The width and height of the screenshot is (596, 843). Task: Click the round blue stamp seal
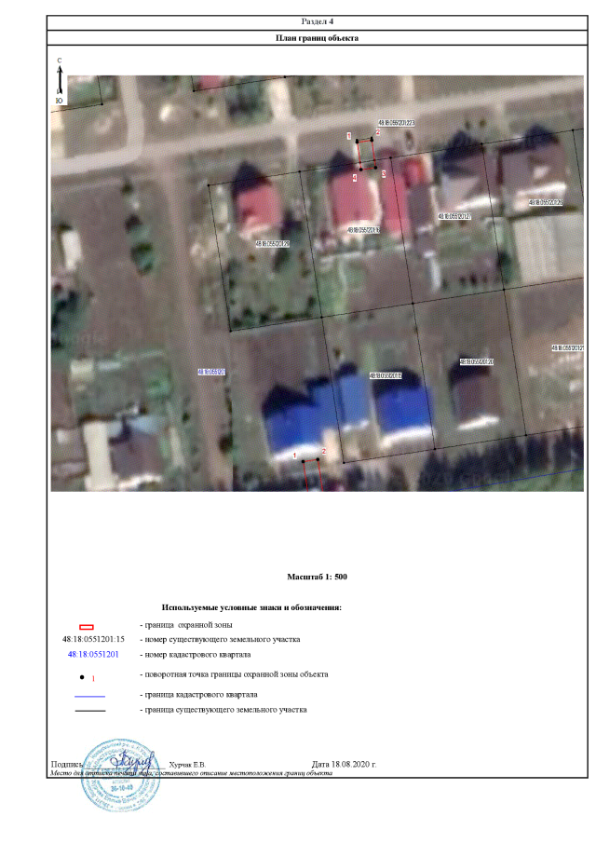tap(119, 775)
